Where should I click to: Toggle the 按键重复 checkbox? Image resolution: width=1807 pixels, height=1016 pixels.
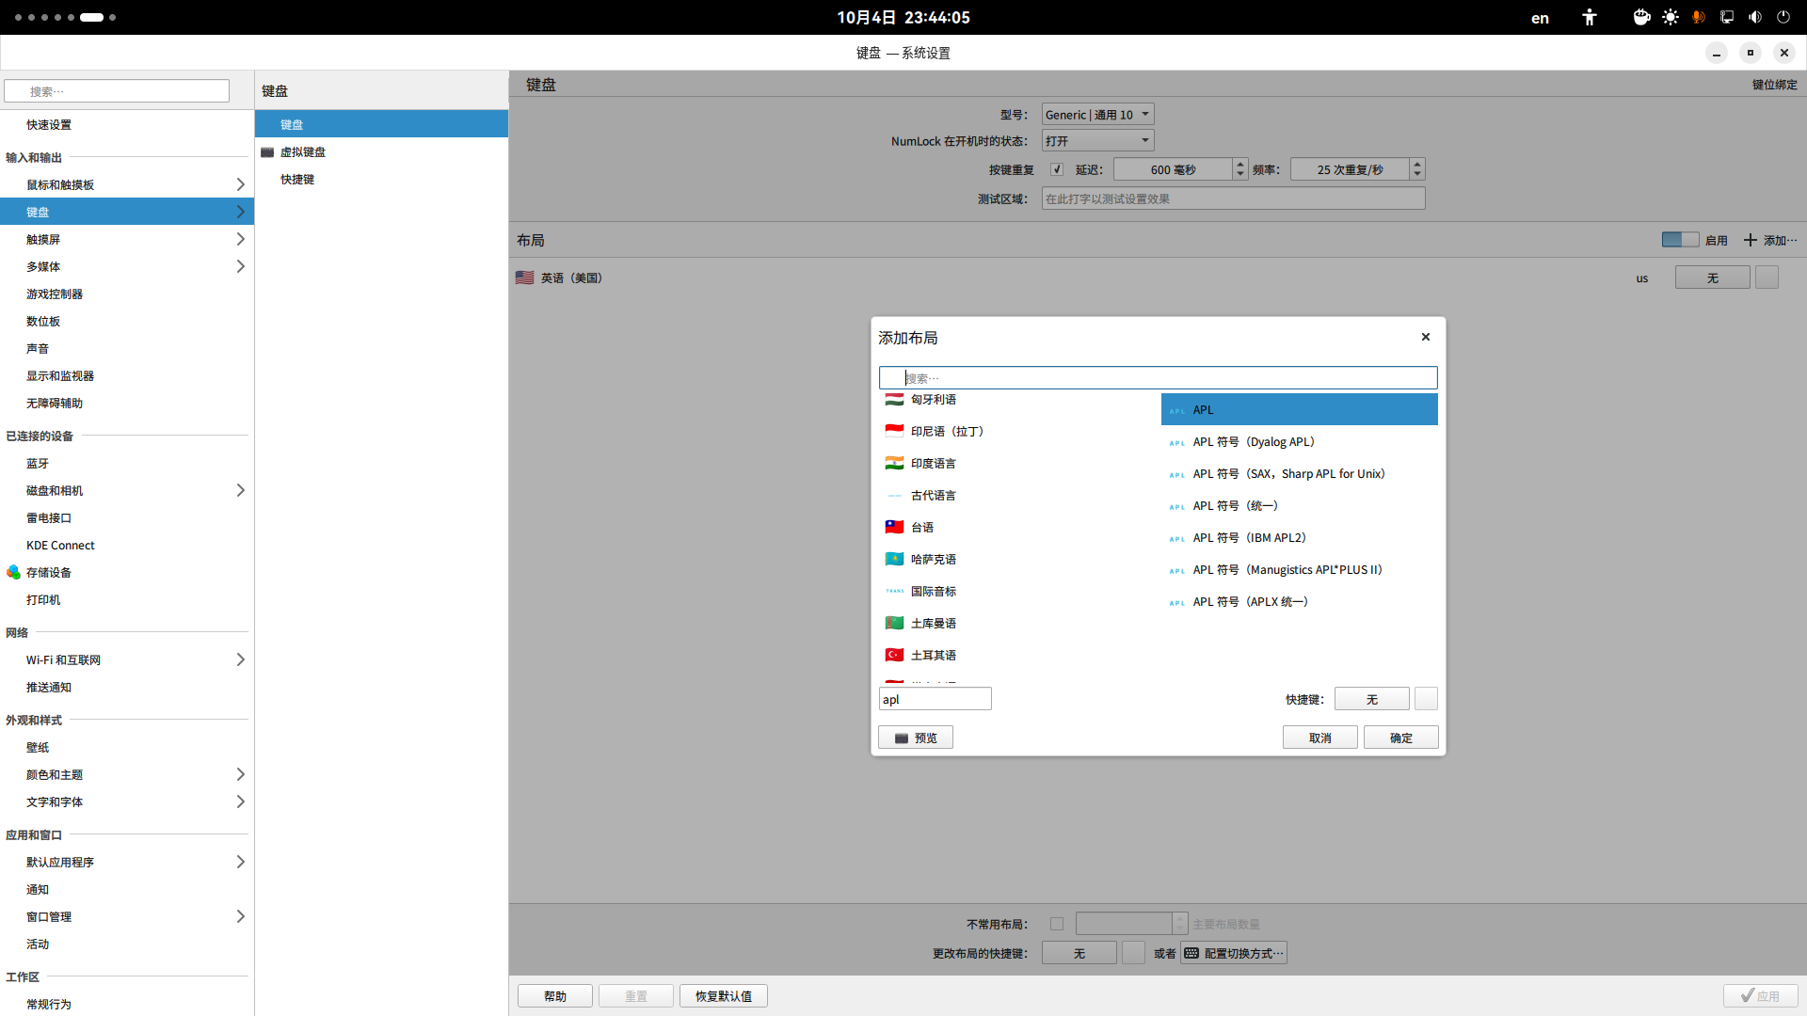point(1057,170)
